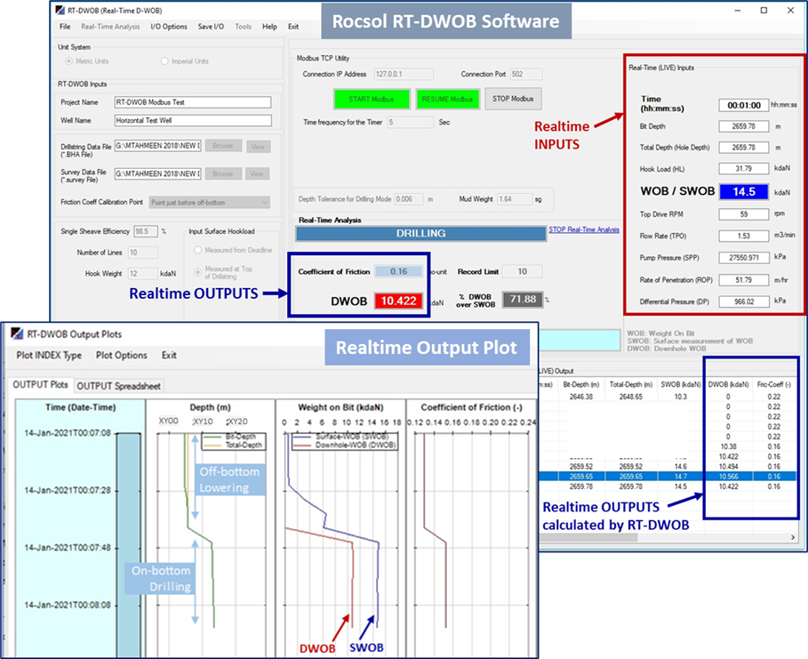Viewport: 808px width, 659px height.
Task: Click the Time (hh:mm:ss) live input field
Action: (x=744, y=105)
